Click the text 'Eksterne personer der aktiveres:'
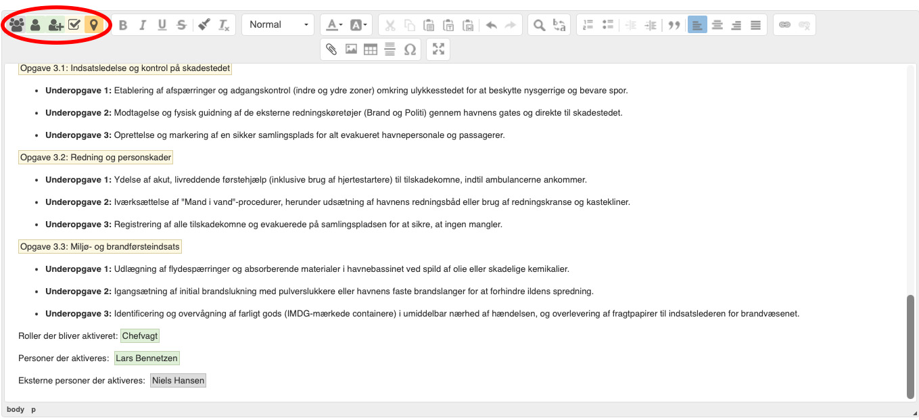Viewport: 919px width, 420px height. point(82,381)
